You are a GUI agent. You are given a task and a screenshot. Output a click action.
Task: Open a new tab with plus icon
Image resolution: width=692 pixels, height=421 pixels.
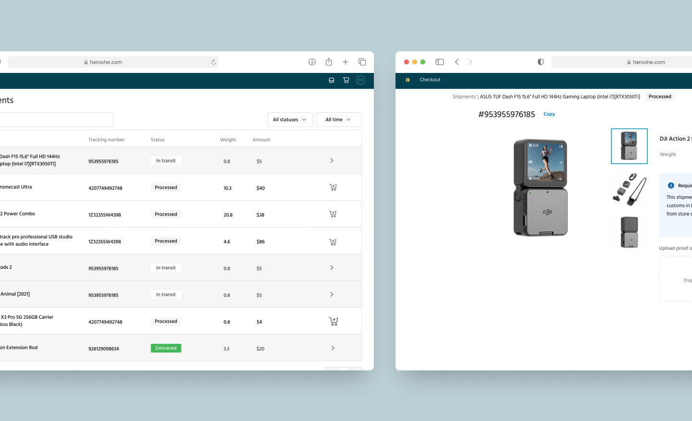(345, 62)
